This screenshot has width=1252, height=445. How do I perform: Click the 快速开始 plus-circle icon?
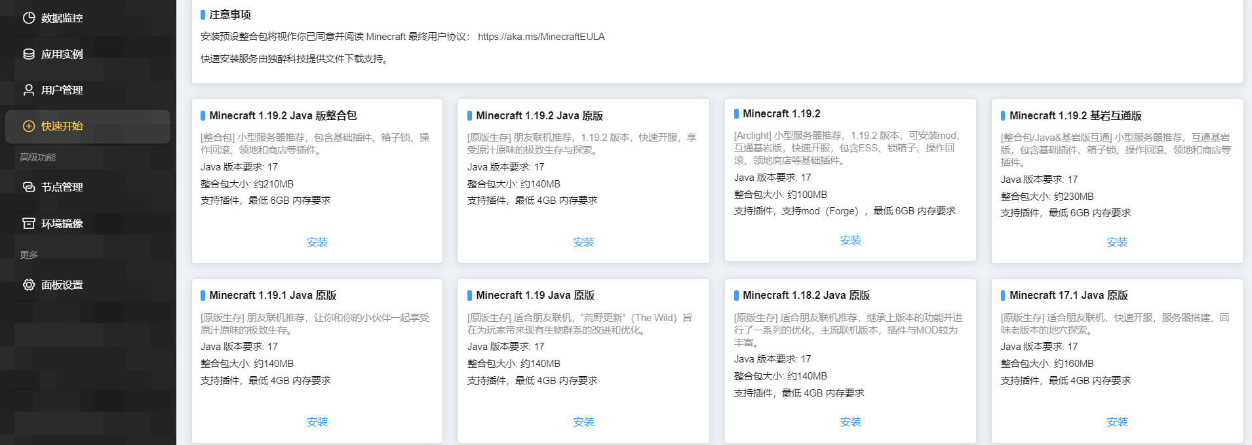29,126
